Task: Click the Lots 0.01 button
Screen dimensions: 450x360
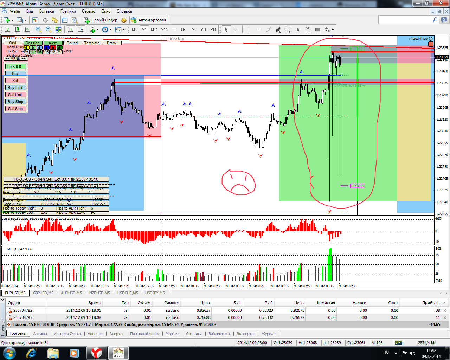Action: point(15,66)
